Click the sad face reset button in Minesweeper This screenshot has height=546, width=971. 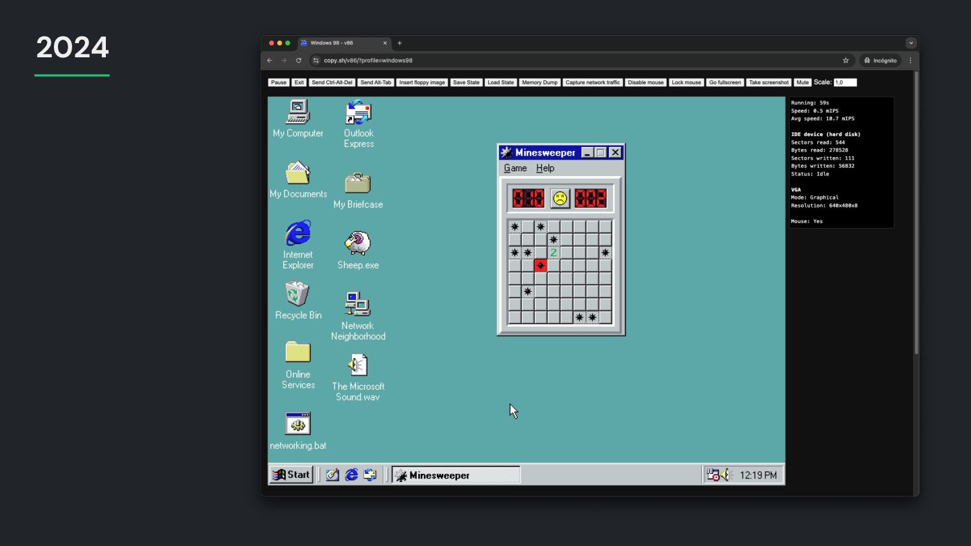pos(560,198)
